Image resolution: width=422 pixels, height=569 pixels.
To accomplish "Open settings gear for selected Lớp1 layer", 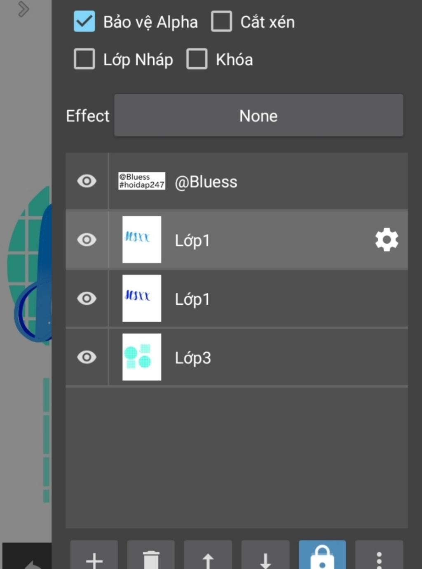I will tap(387, 239).
